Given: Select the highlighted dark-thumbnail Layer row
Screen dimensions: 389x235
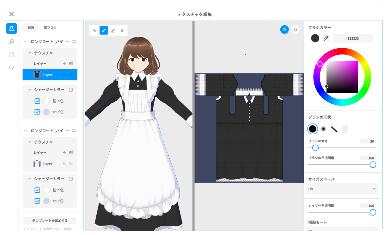Looking at the screenshot, I should click(x=50, y=75).
